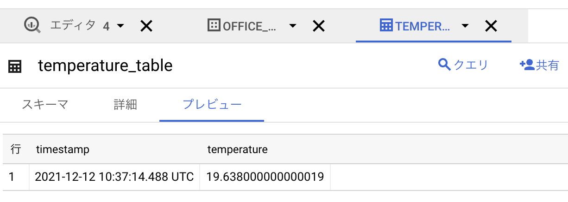Click the temperature column header

[x=237, y=149]
